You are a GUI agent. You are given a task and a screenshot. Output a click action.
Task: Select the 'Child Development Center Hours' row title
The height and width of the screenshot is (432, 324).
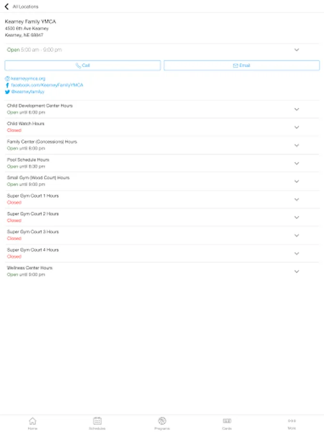tap(40, 106)
